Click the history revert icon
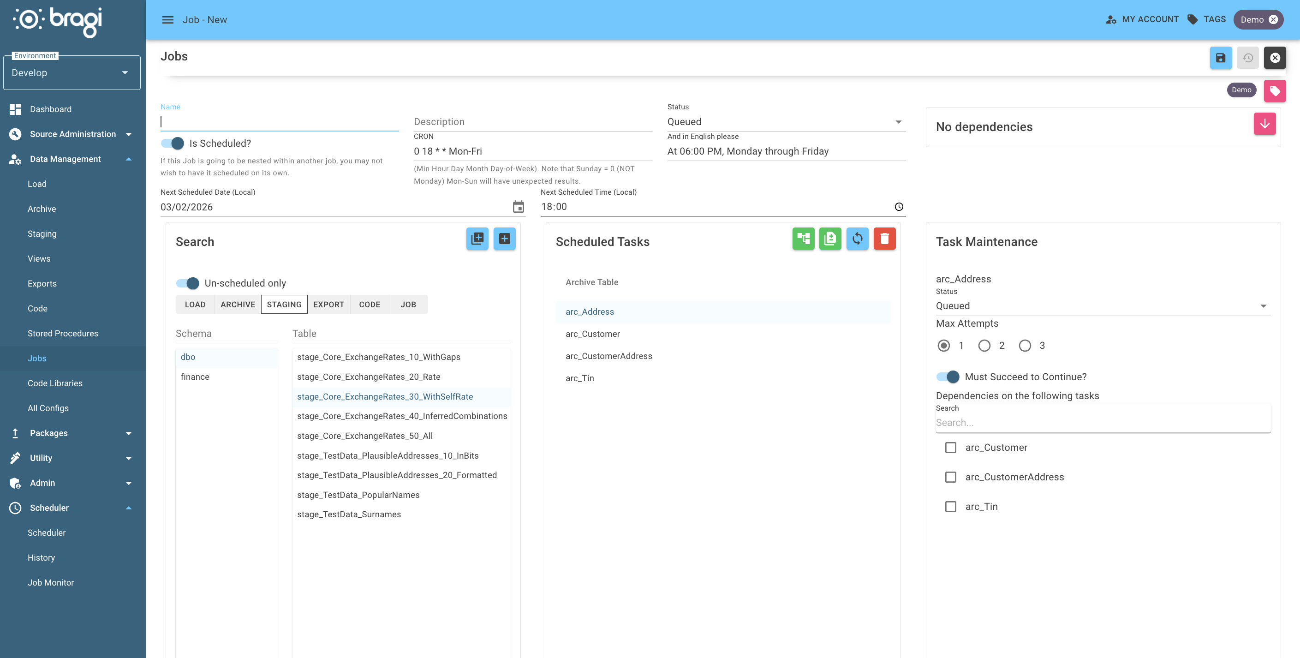This screenshot has height=658, width=1300. [x=1247, y=58]
